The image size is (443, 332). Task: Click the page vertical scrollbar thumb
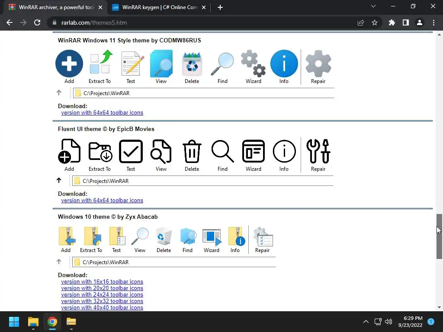[x=440, y=236]
